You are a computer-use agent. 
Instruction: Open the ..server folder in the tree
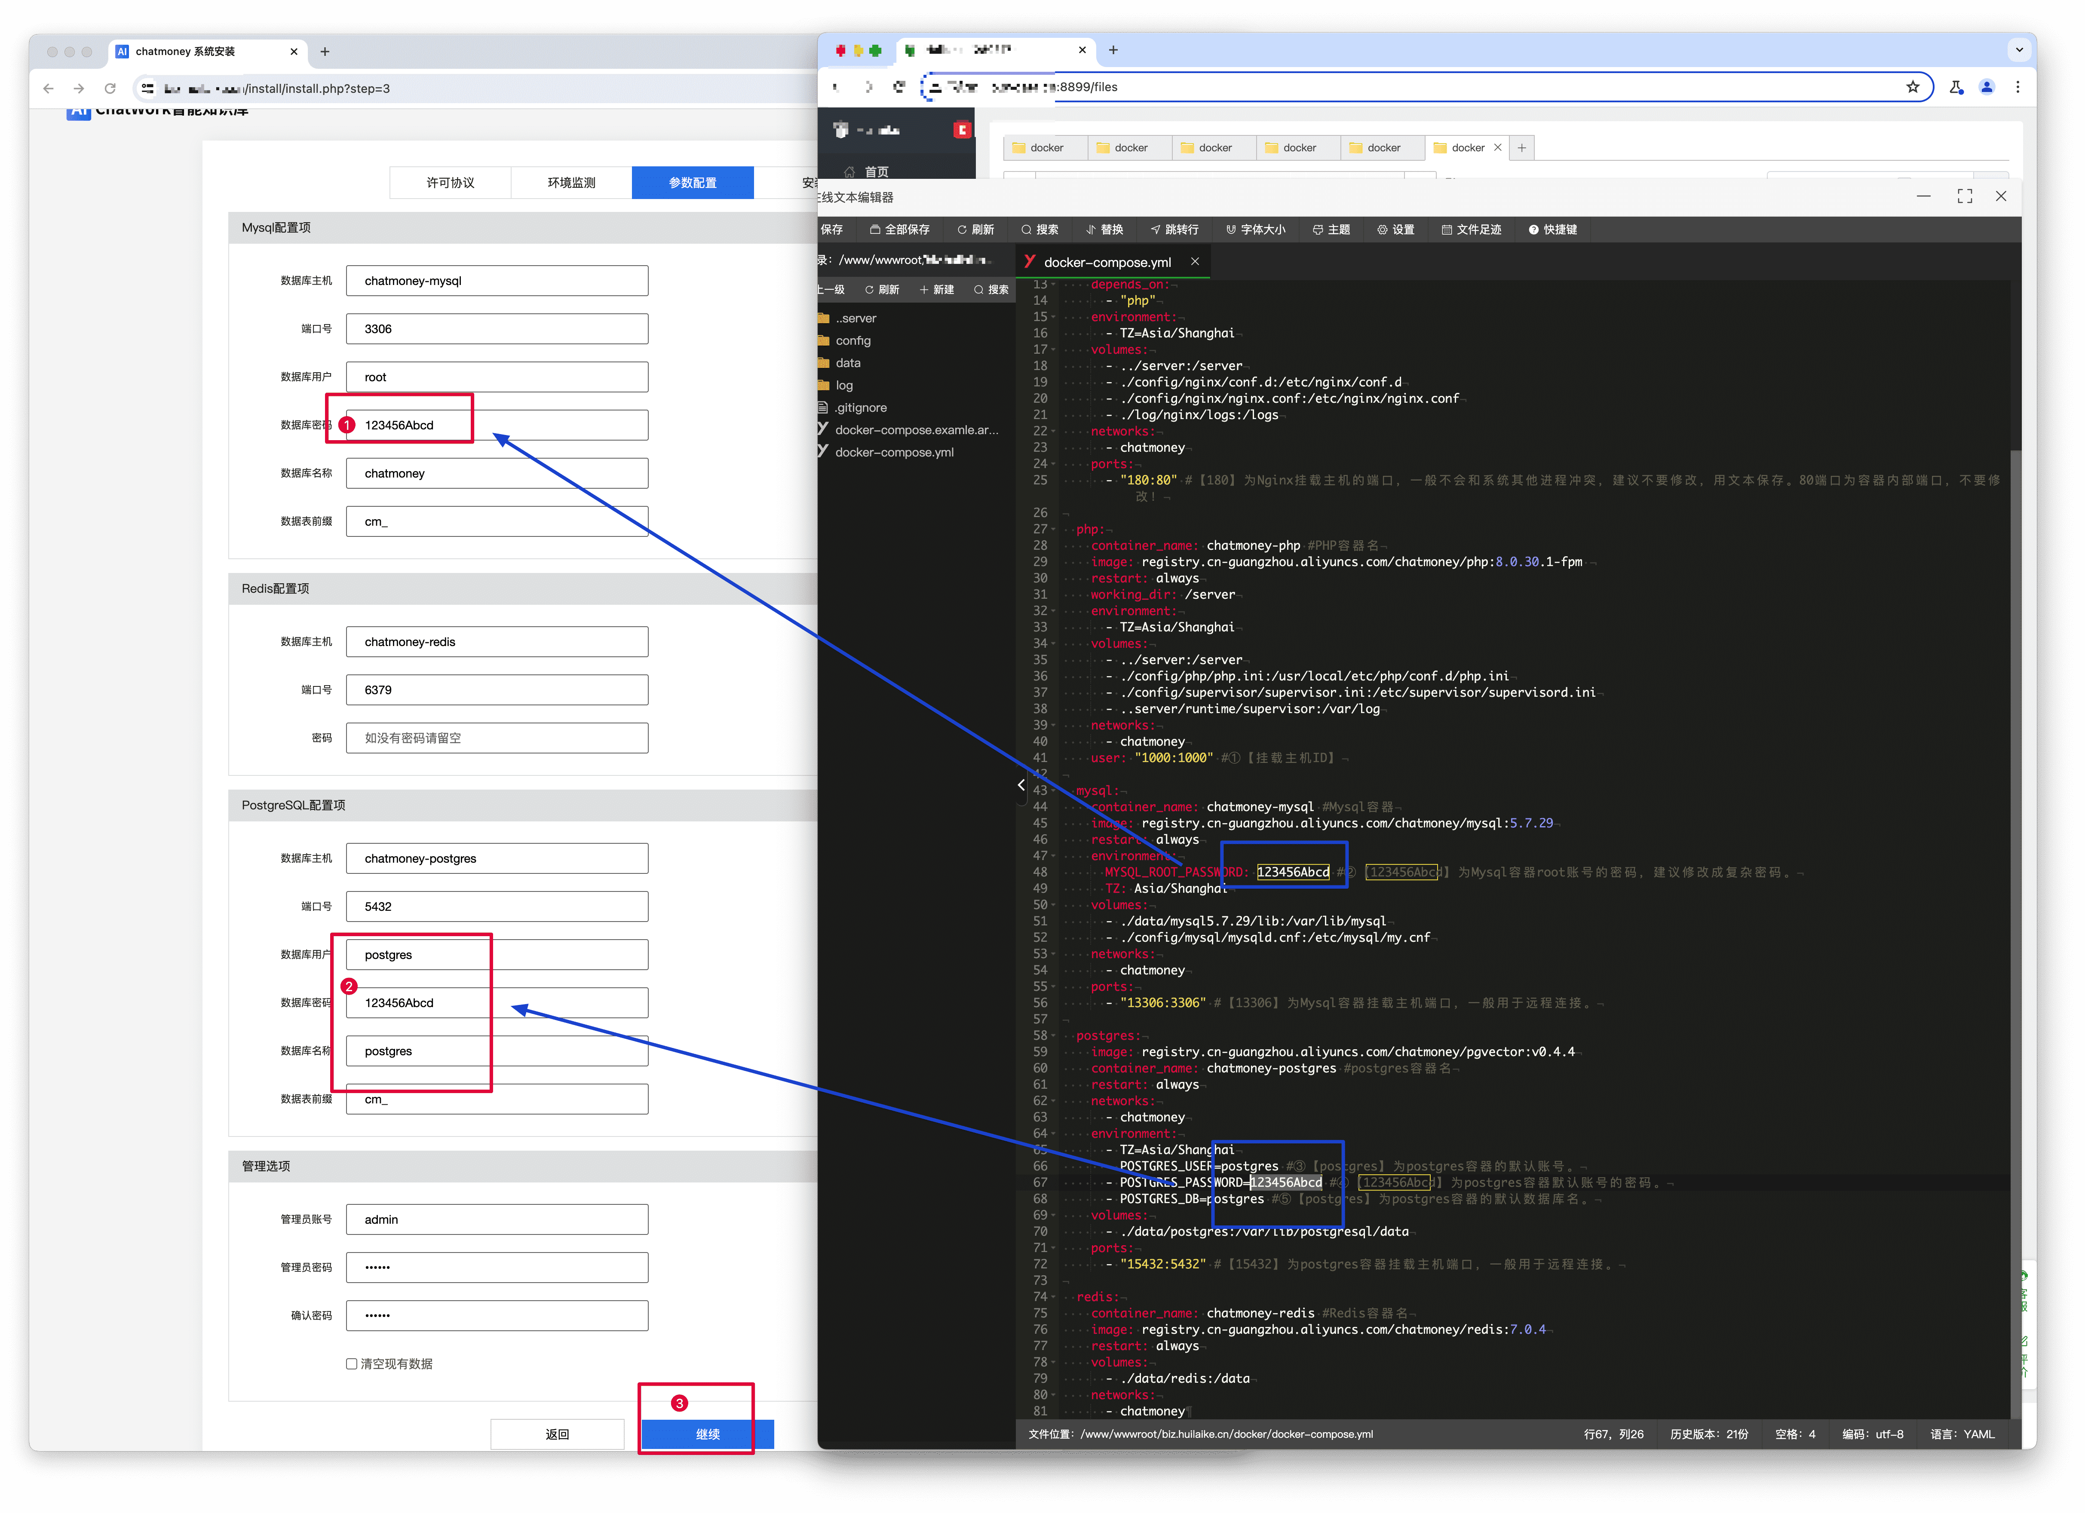click(x=855, y=318)
